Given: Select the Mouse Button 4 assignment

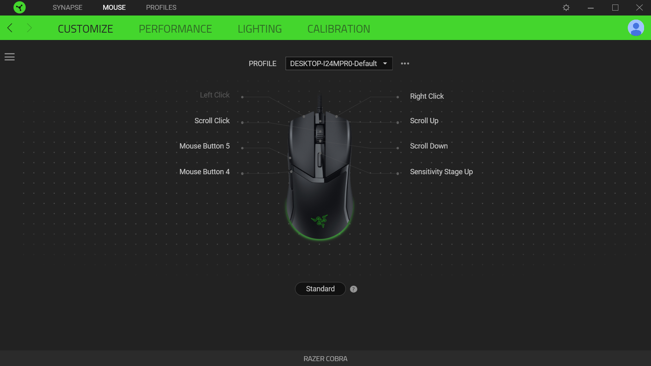Looking at the screenshot, I should (x=204, y=172).
